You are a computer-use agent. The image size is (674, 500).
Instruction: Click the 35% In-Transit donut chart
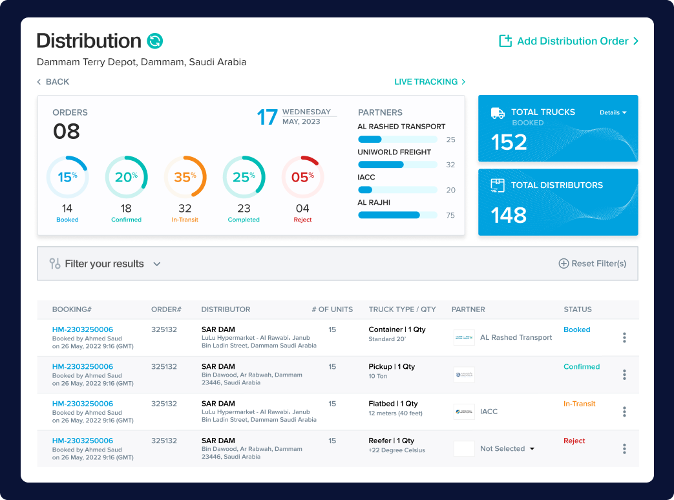(x=185, y=176)
